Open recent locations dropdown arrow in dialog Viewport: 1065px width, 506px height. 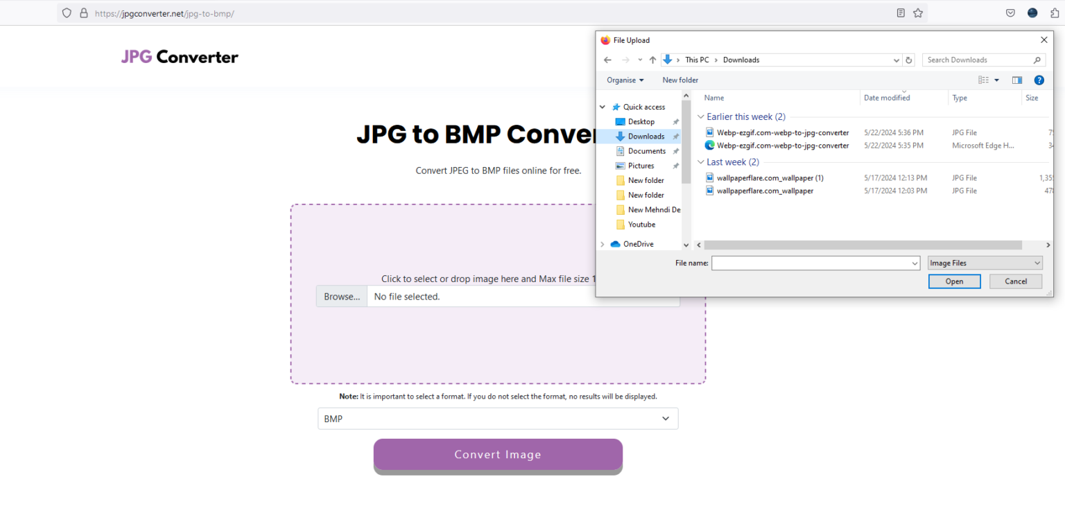click(640, 60)
